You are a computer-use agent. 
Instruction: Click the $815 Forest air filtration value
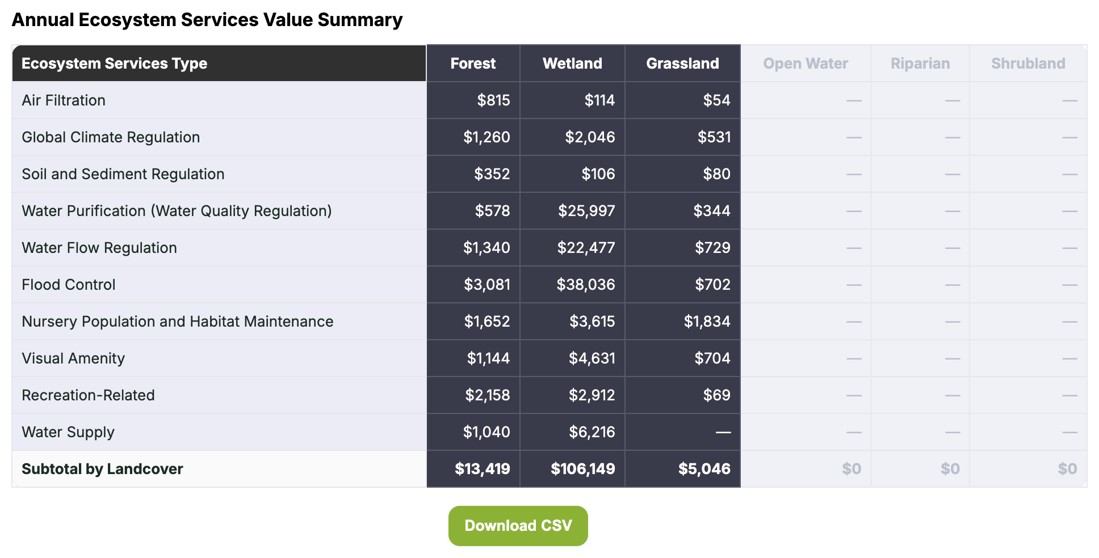coord(493,100)
